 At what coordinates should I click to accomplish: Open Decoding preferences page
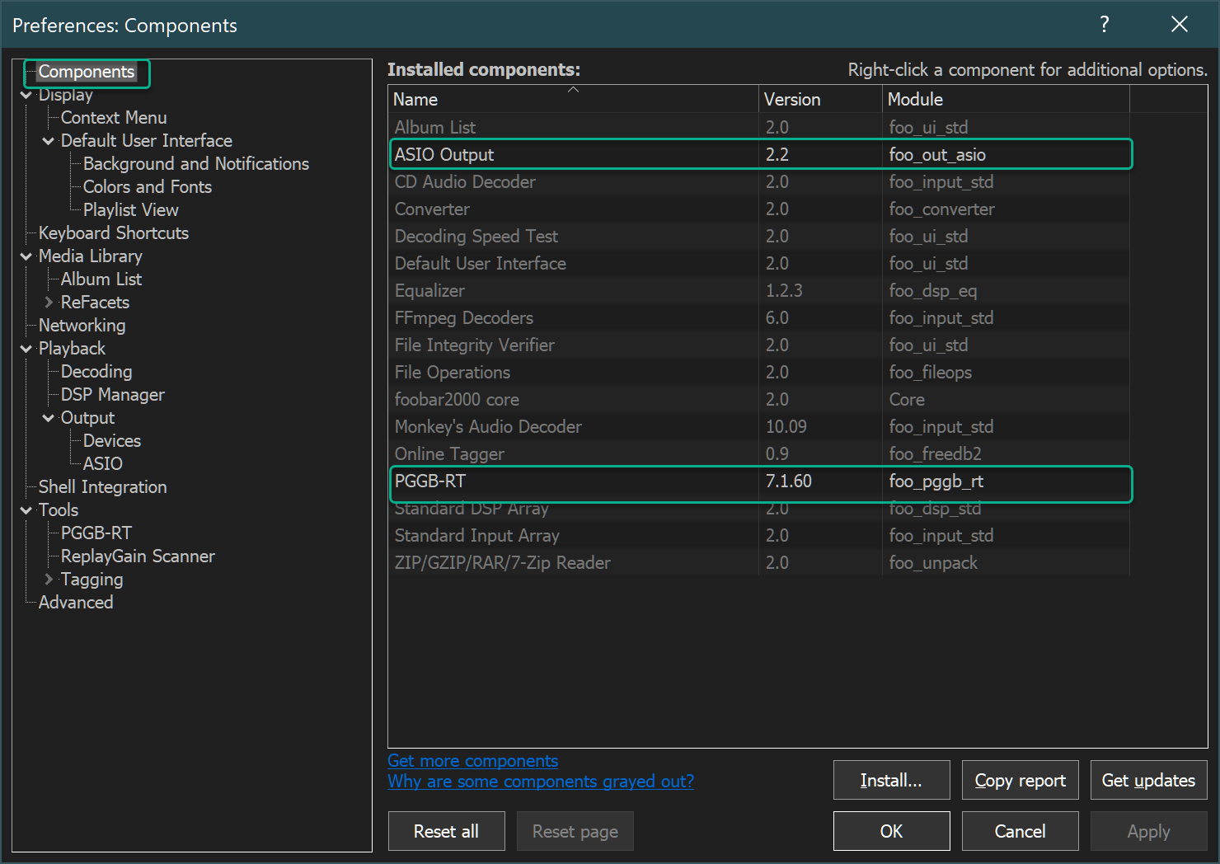pyautogui.click(x=96, y=372)
